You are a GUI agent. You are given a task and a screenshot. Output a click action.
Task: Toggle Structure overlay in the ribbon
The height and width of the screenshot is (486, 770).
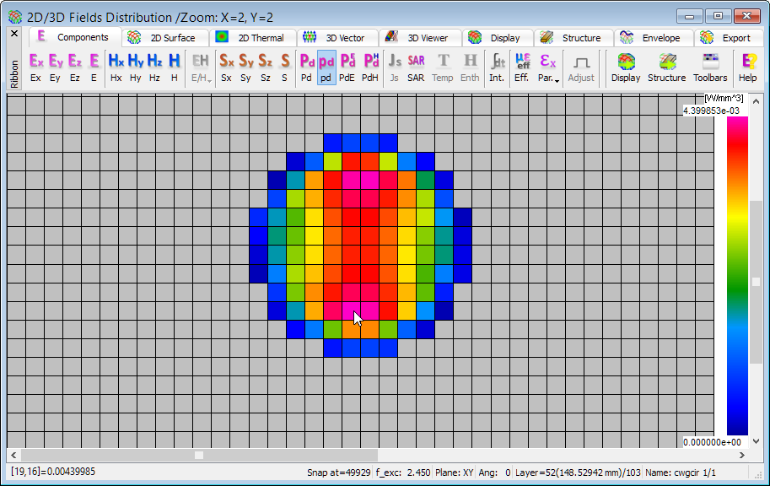click(666, 67)
